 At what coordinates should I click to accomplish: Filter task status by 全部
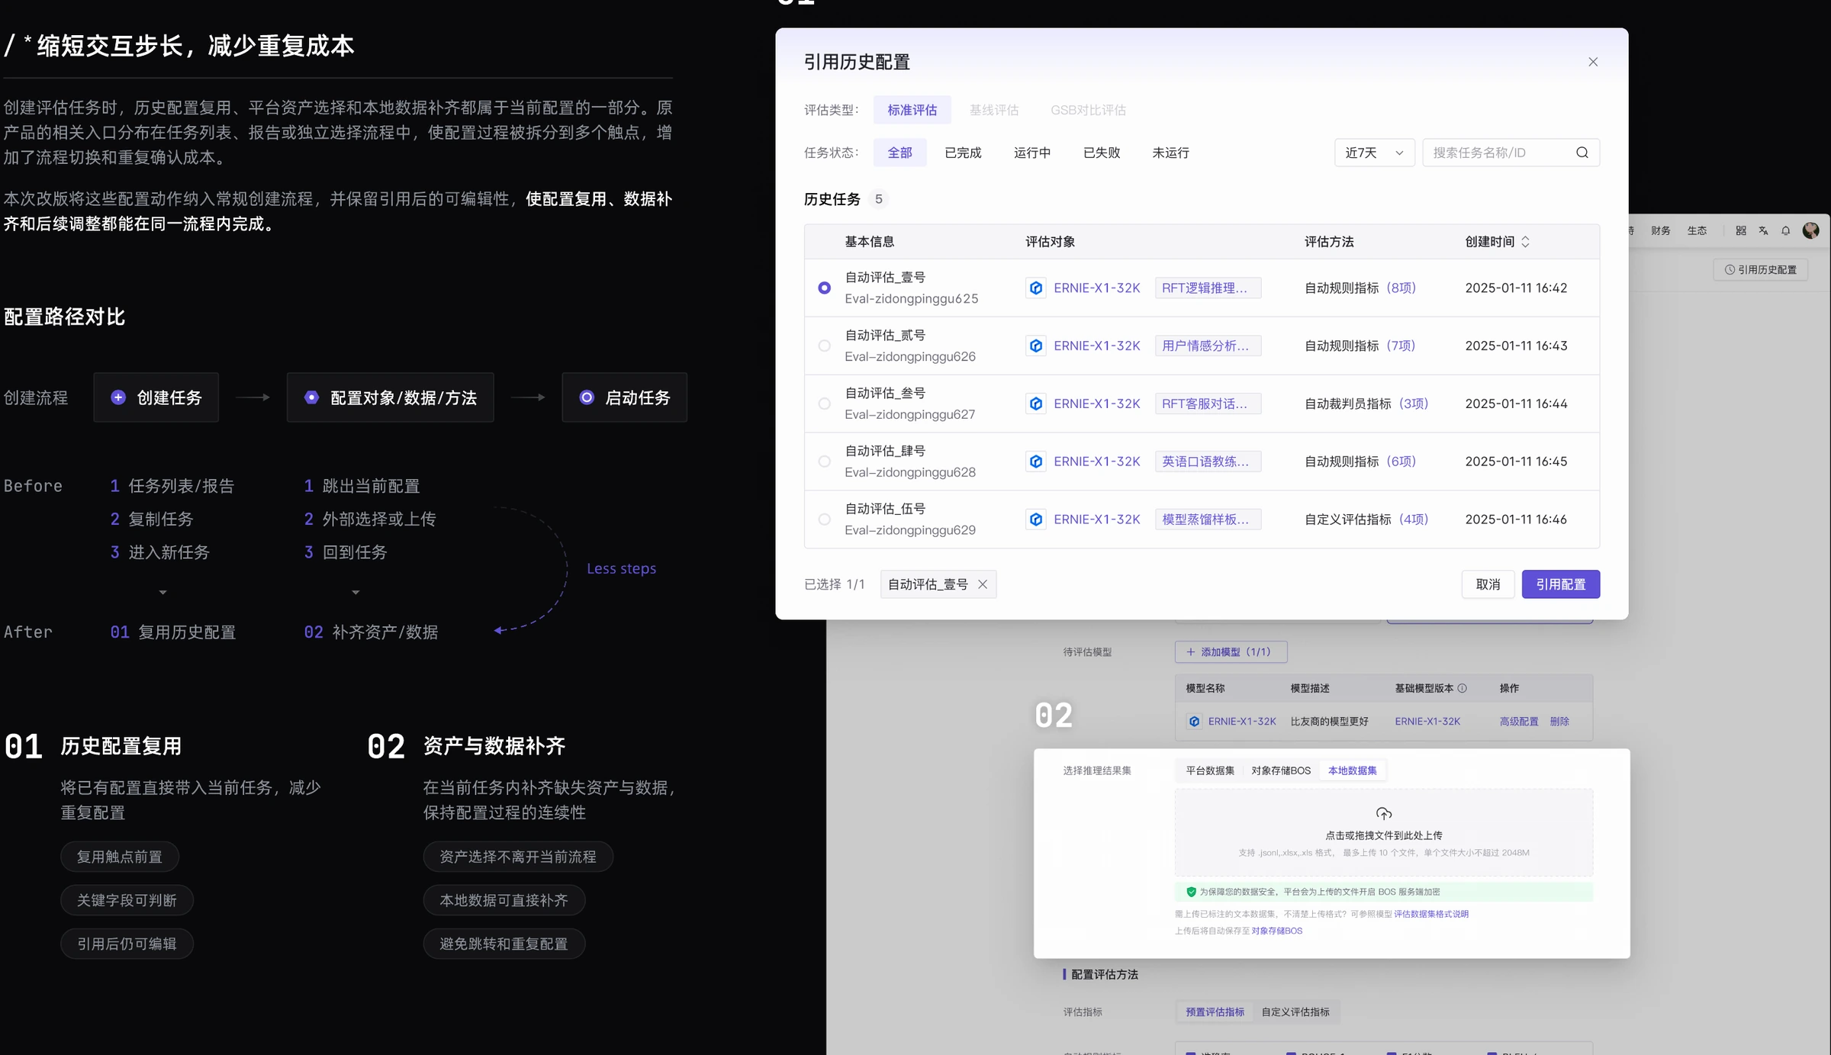[900, 153]
